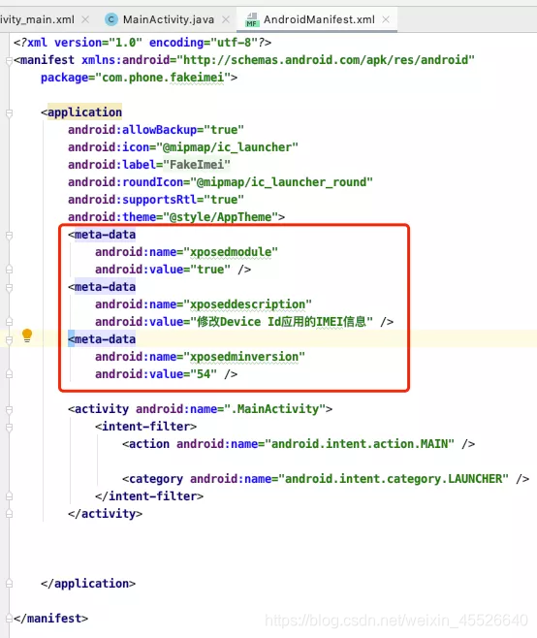Viewport: 537px width, 638px height.
Task: Click fold end marker at </application>
Action: [x=9, y=584]
